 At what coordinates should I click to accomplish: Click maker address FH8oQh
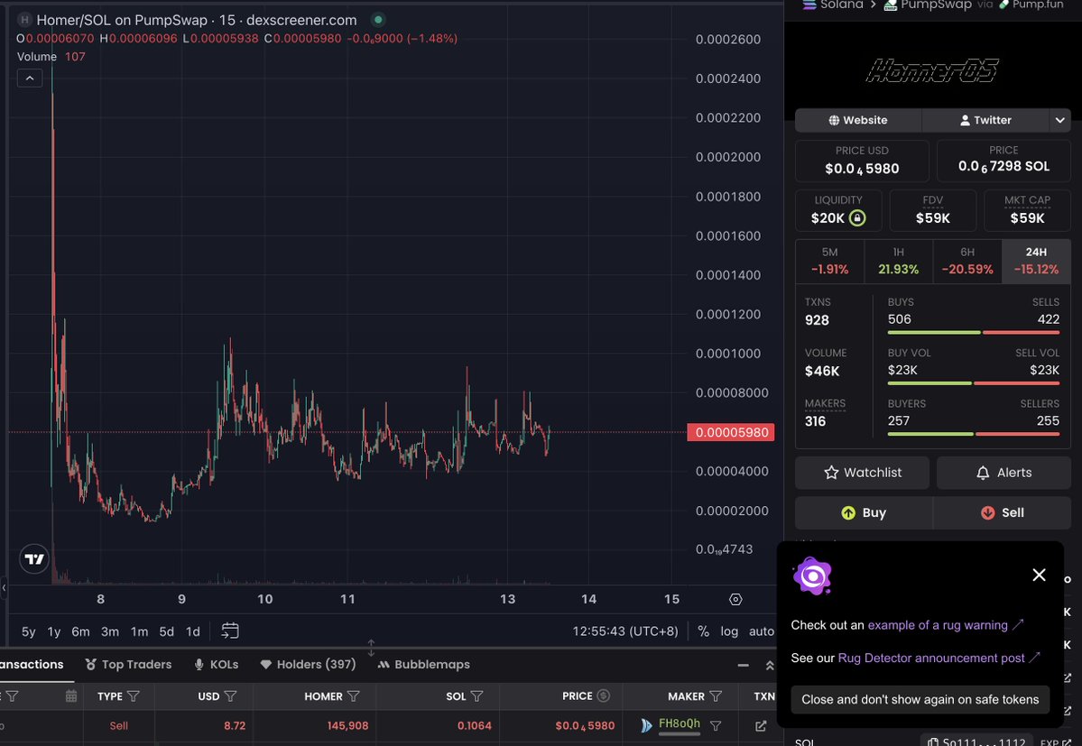(x=679, y=724)
